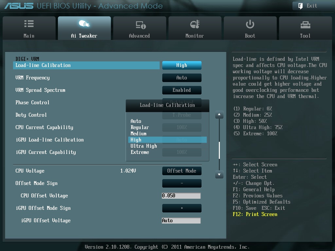Click the Boot power icon
This screenshot has height=251, width=335.
point(250,24)
